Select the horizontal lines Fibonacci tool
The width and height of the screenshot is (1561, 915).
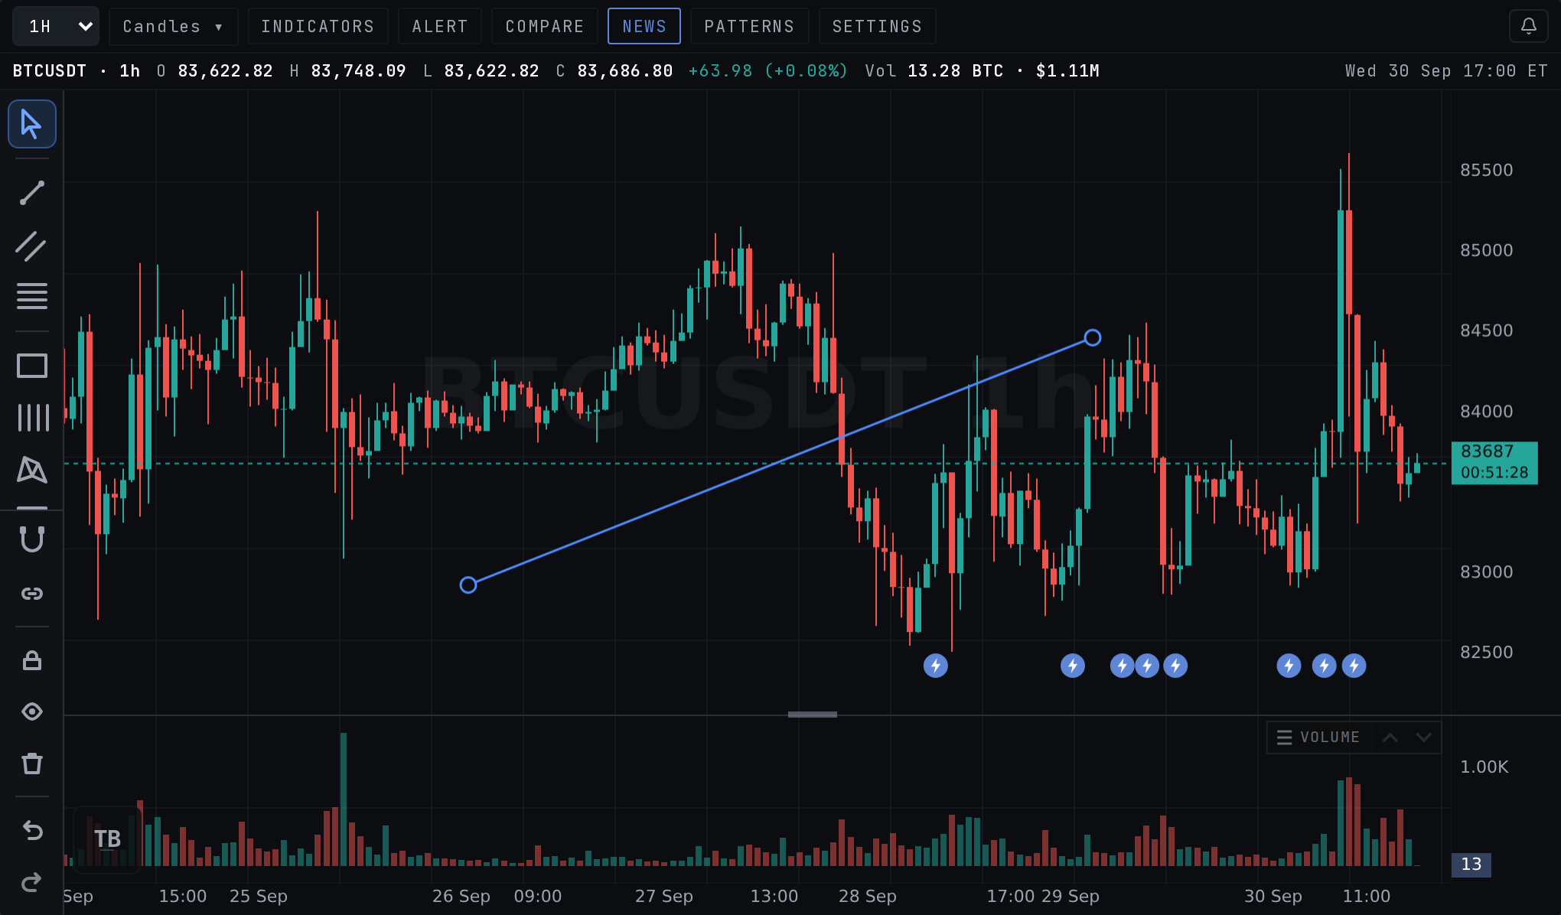[32, 296]
